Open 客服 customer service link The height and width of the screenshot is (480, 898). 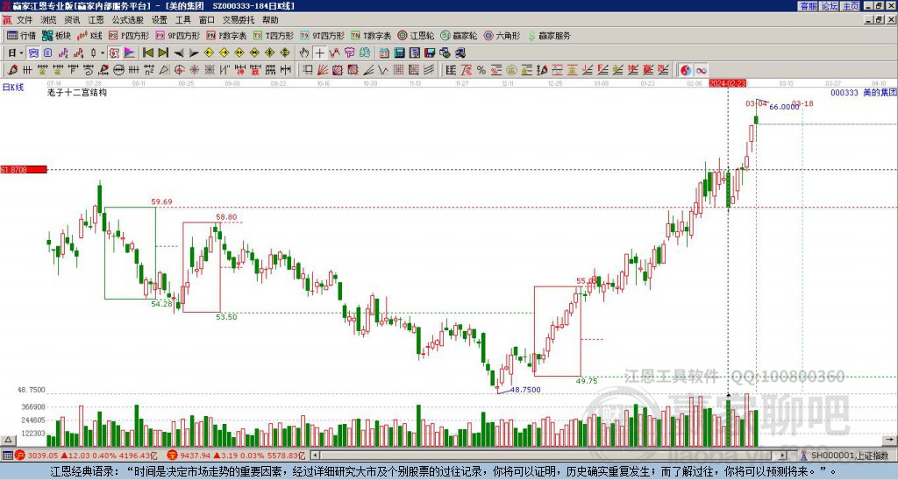[x=808, y=6]
